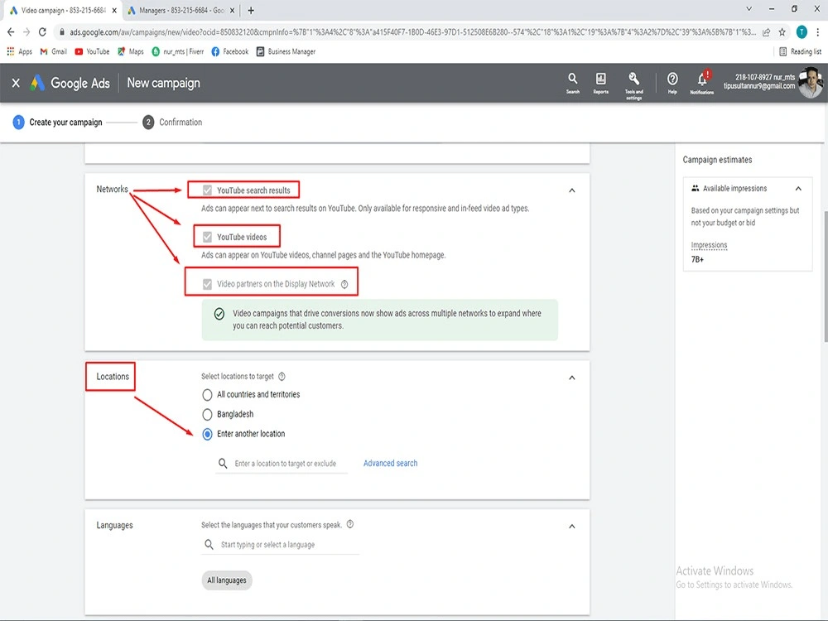This screenshot has height=621, width=828.
Task: Select Bangladesh location radio
Action: pyautogui.click(x=207, y=415)
